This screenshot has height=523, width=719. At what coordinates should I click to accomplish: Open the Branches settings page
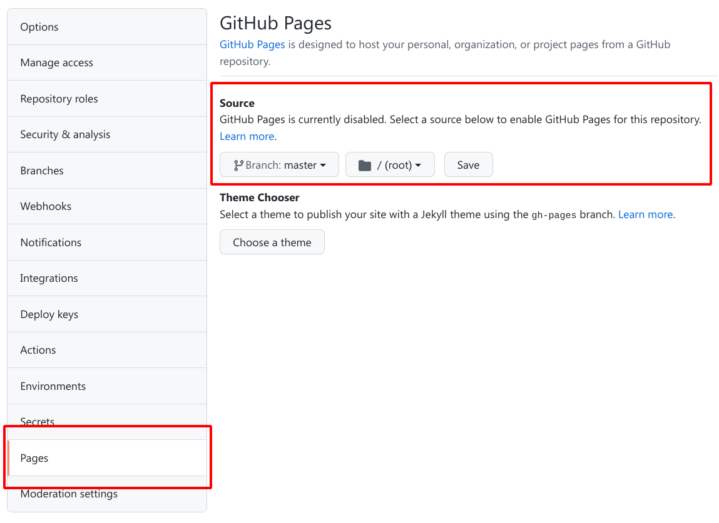click(41, 171)
